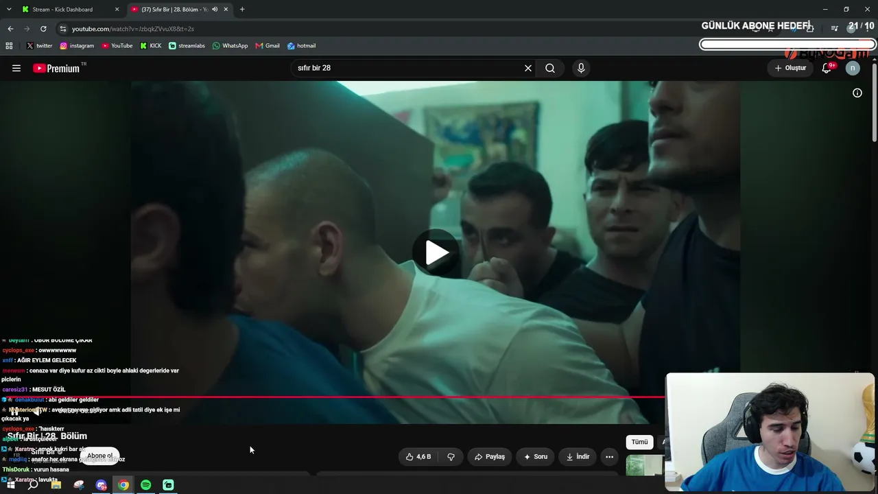Select the Tümü filter chip
This screenshot has width=878, height=494.
coord(639,442)
